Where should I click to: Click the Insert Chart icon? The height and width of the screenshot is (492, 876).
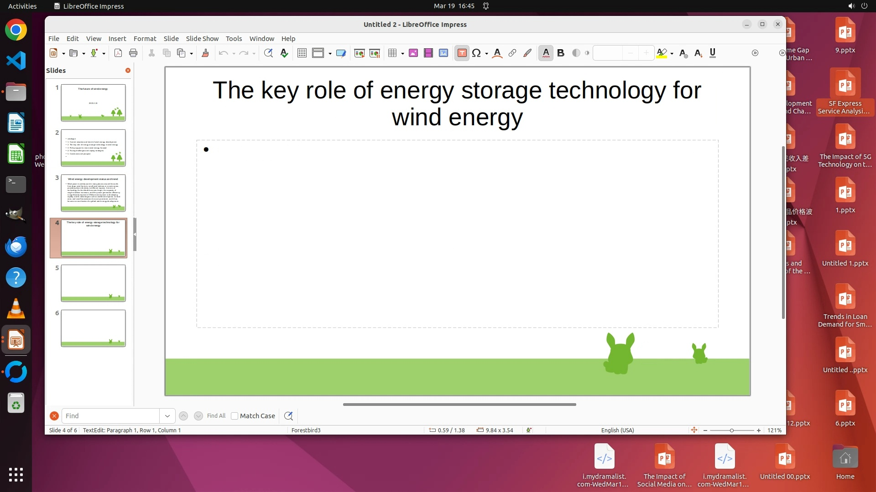tap(443, 53)
